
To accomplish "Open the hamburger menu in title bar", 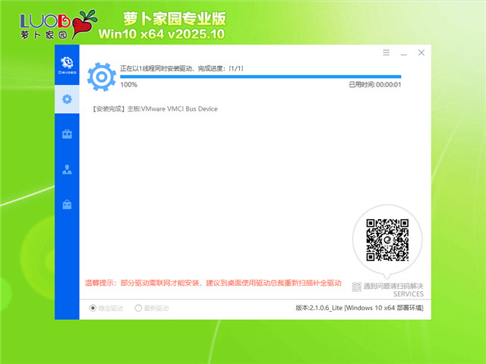I will [386, 53].
